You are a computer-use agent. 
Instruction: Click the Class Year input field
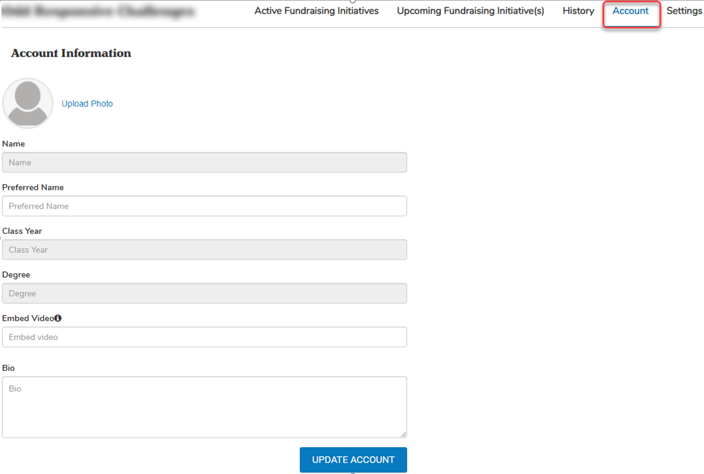point(205,250)
